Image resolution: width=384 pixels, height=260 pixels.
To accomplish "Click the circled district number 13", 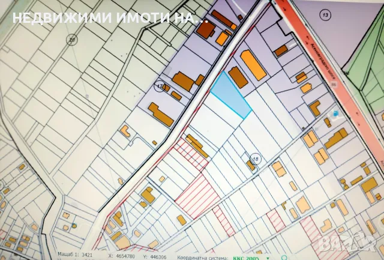I will pyautogui.click(x=325, y=15).
